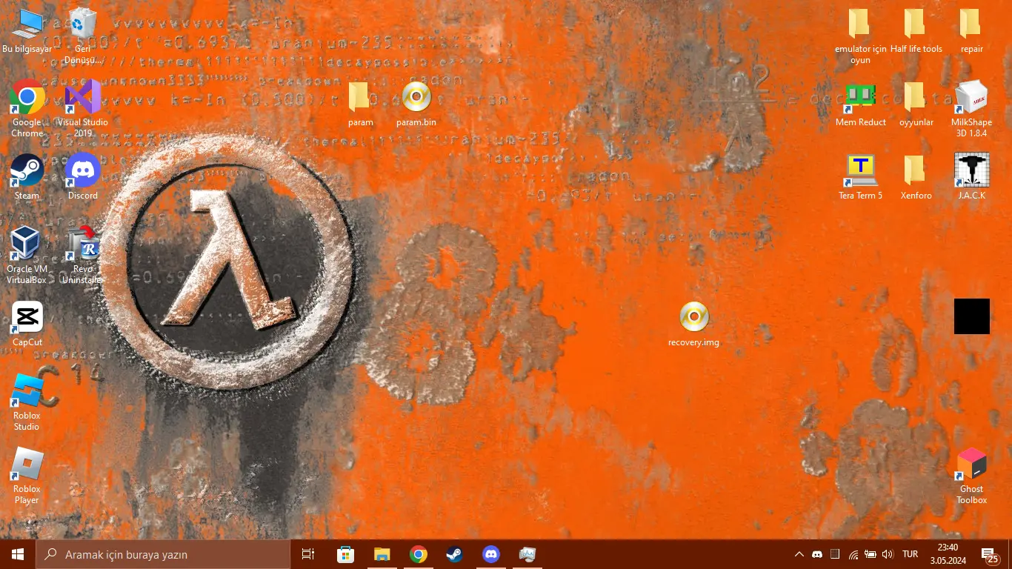Viewport: 1012px width, 569px height.
Task: Select the repair folder
Action: pyautogui.click(x=971, y=30)
